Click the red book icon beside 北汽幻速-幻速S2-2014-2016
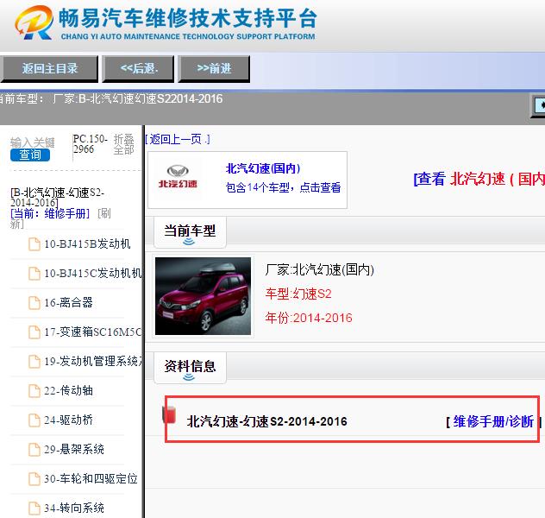Screen dimensions: 545x518 tap(169, 414)
